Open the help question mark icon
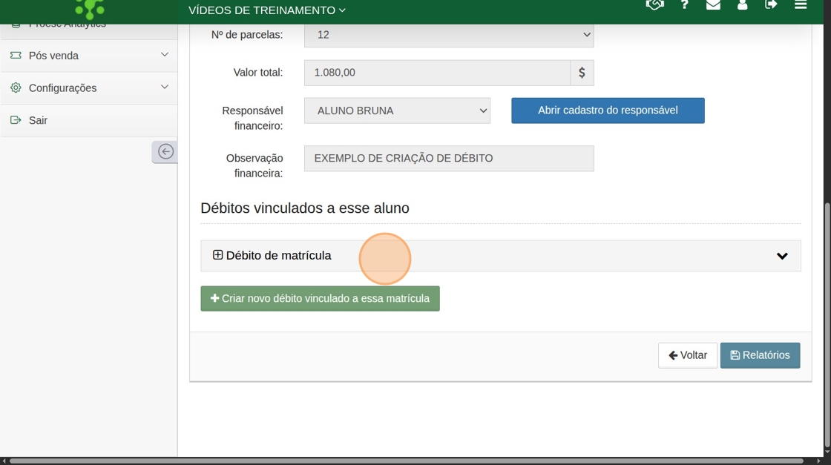Screen dimensions: 831x465 pyautogui.click(x=684, y=4)
